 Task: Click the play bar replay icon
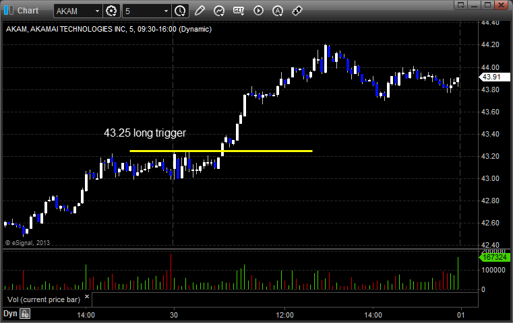pyautogui.click(x=258, y=11)
